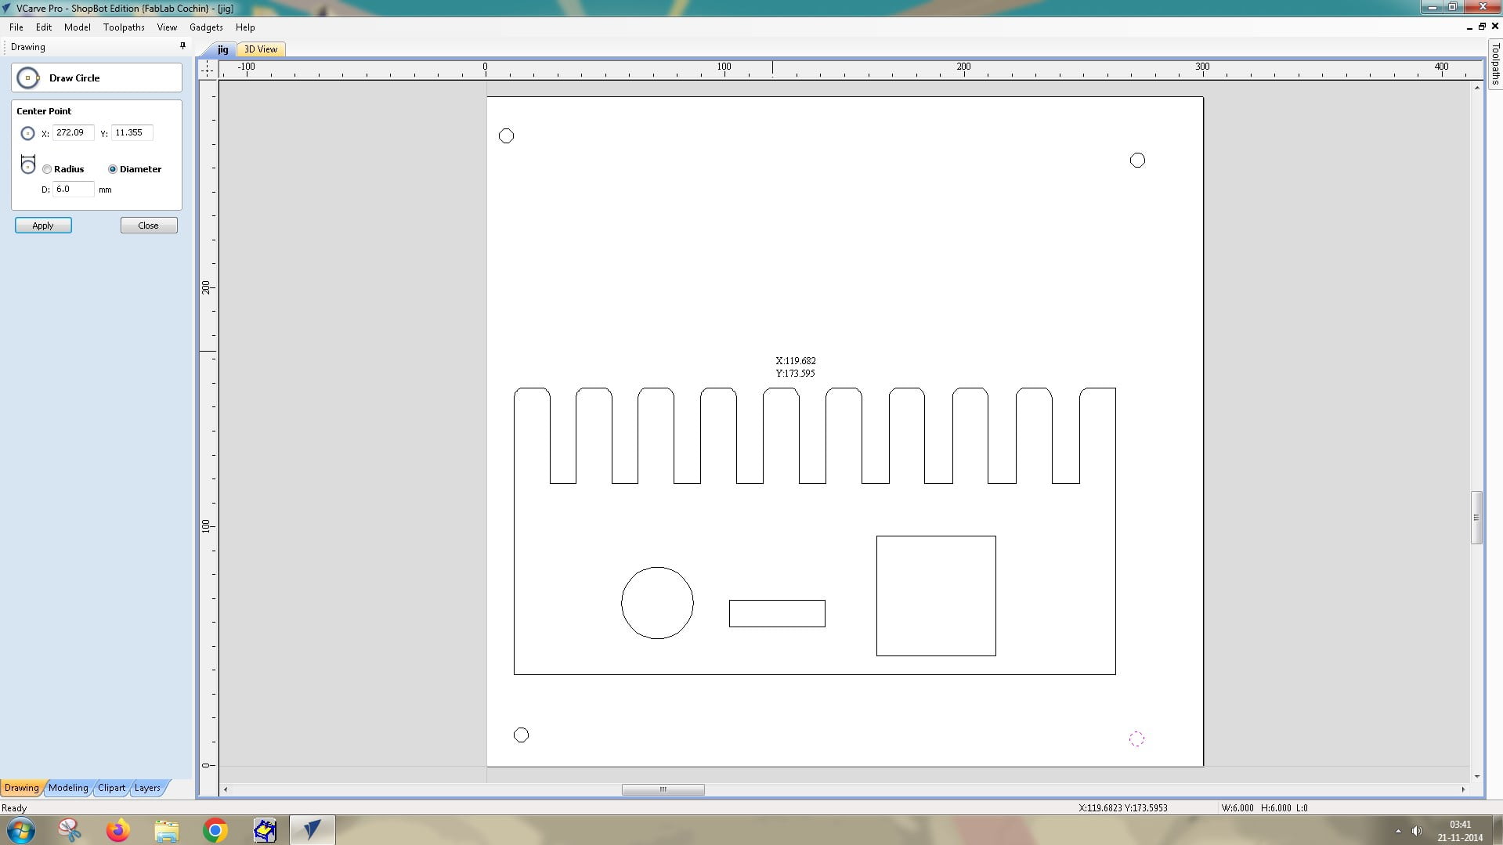Click the 'Ready' status text
This screenshot has height=845, width=1503.
click(14, 808)
